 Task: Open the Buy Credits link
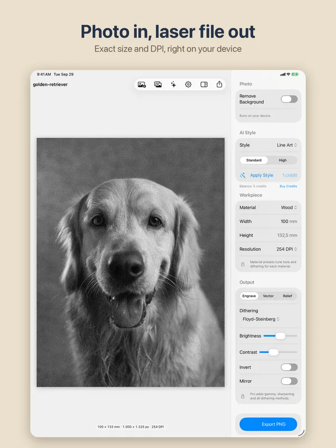(x=288, y=186)
